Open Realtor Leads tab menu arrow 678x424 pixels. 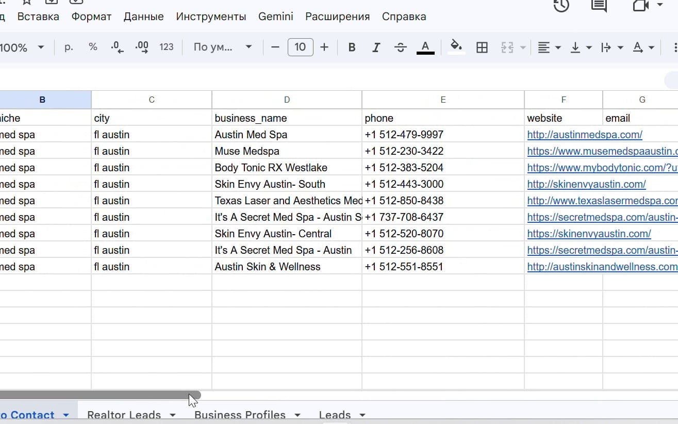(x=173, y=415)
